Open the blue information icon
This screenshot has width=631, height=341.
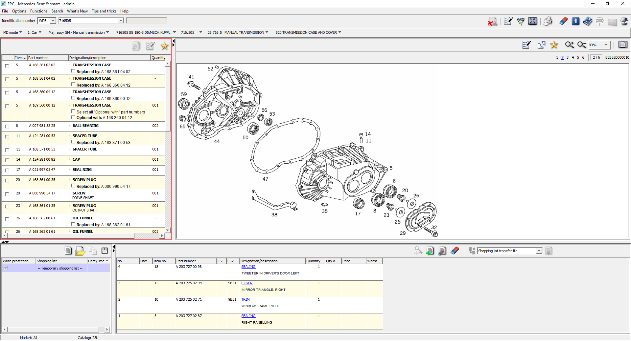point(575,21)
